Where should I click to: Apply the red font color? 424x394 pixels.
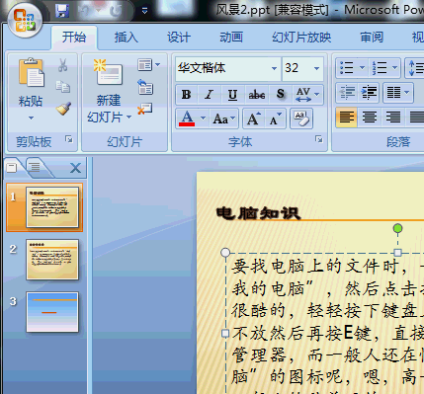pyautogui.click(x=187, y=118)
